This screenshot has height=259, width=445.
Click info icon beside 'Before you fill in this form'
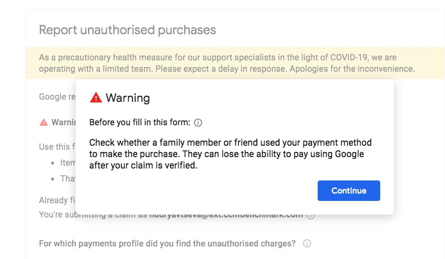(x=198, y=122)
